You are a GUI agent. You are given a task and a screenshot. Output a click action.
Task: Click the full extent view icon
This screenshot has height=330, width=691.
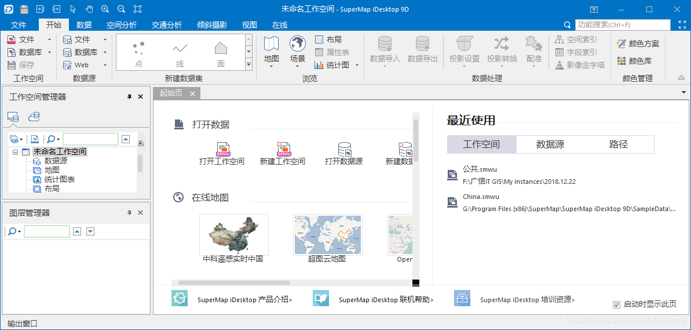point(137,9)
